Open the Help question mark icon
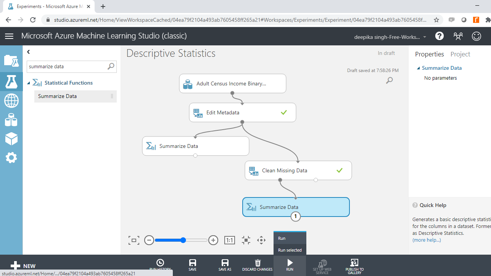The height and width of the screenshot is (276, 491). coord(439,36)
